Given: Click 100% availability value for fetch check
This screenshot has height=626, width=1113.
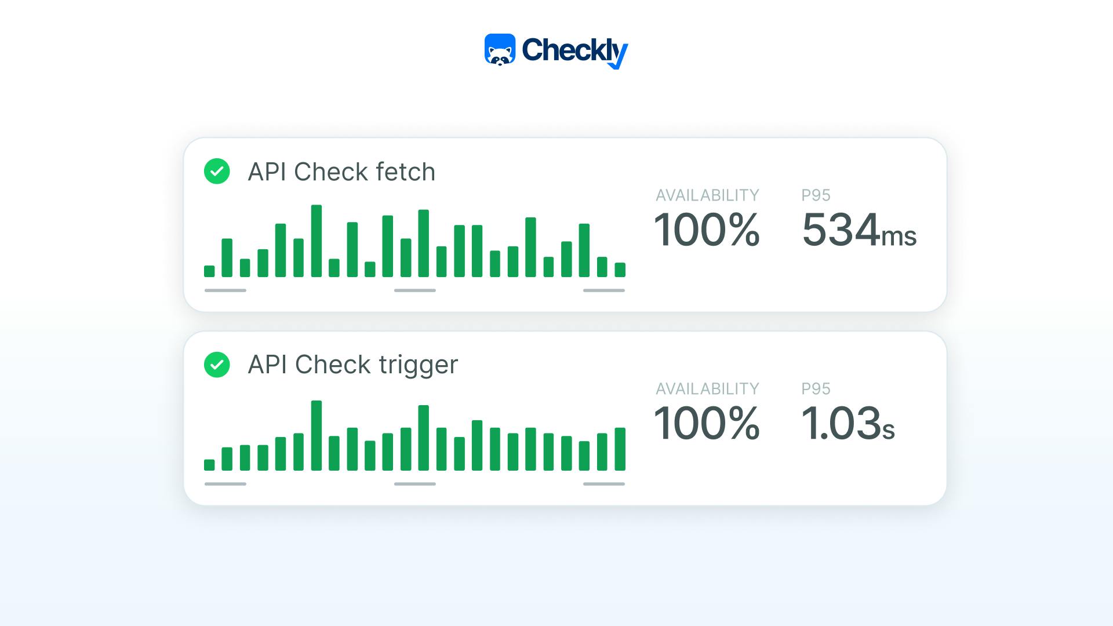Looking at the screenshot, I should 707,230.
